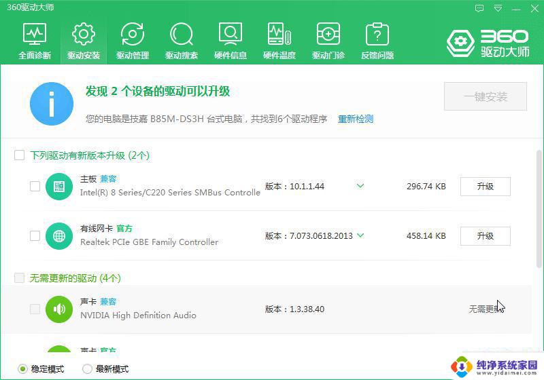Click Realtek PCIe GBE Family Controller text
Image resolution: width=544 pixels, height=380 pixels.
point(149,242)
